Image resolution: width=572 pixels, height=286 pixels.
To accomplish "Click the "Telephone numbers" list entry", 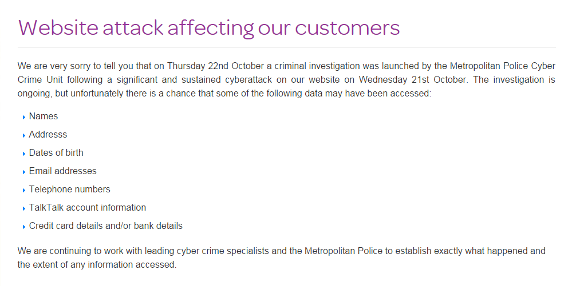I will pos(70,190).
